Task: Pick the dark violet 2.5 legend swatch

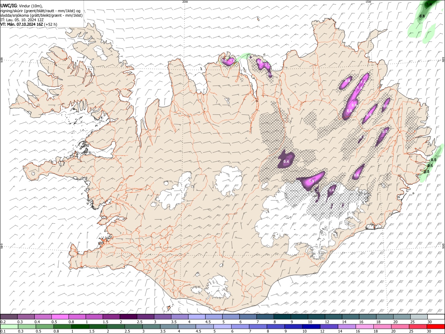Action: click(x=145, y=317)
